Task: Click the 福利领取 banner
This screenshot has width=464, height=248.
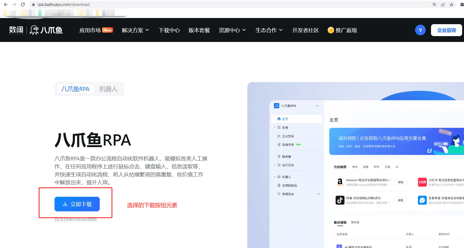Action: [396, 141]
